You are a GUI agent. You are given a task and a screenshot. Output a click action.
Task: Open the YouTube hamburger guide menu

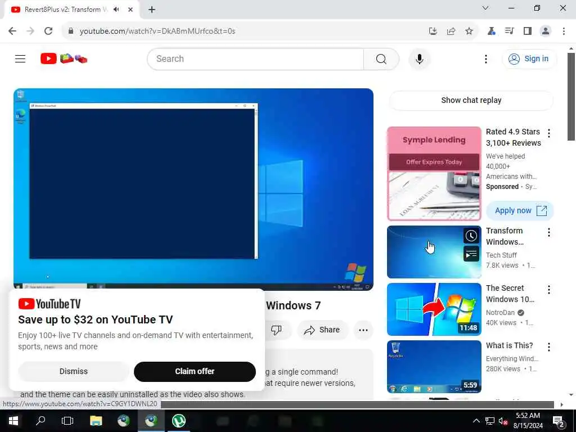pyautogui.click(x=20, y=58)
